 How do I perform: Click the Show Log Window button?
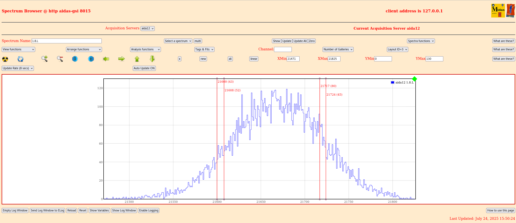(x=124, y=211)
